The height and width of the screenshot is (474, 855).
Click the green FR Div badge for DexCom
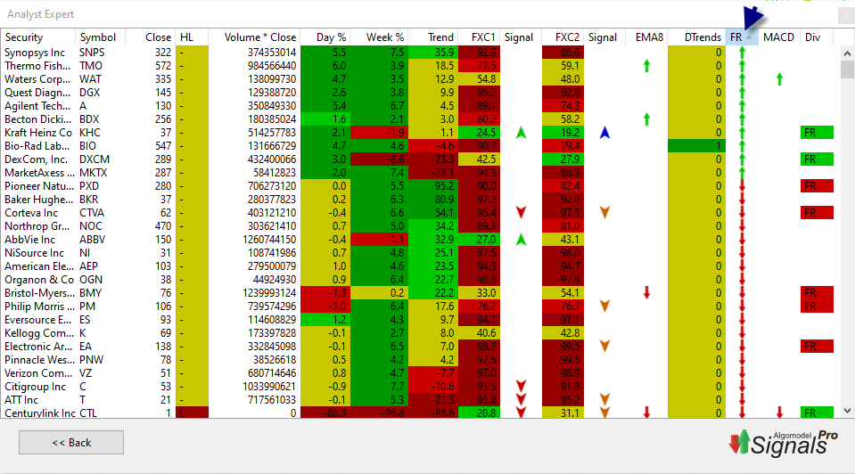click(x=817, y=159)
